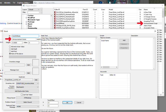Click the ID field Inst305Note

(x=25, y=36)
